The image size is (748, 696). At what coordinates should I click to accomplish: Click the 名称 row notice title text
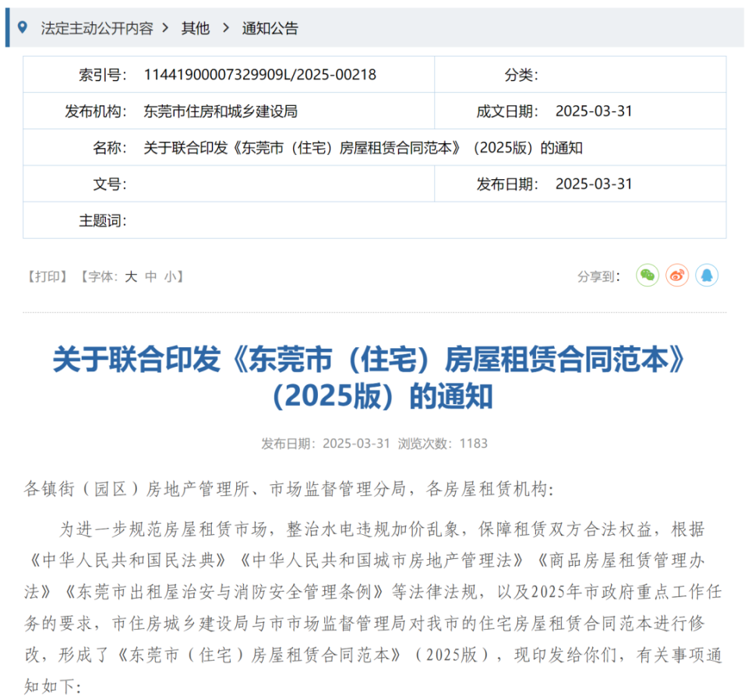click(363, 148)
